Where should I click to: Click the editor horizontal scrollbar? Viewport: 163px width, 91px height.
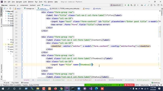coord(76,78)
